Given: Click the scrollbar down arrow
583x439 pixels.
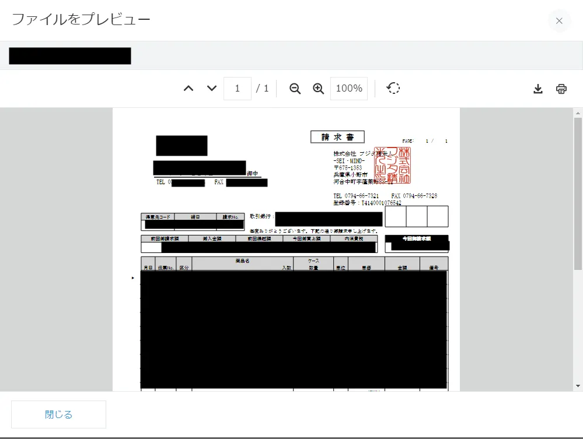Looking at the screenshot, I should coord(578,386).
